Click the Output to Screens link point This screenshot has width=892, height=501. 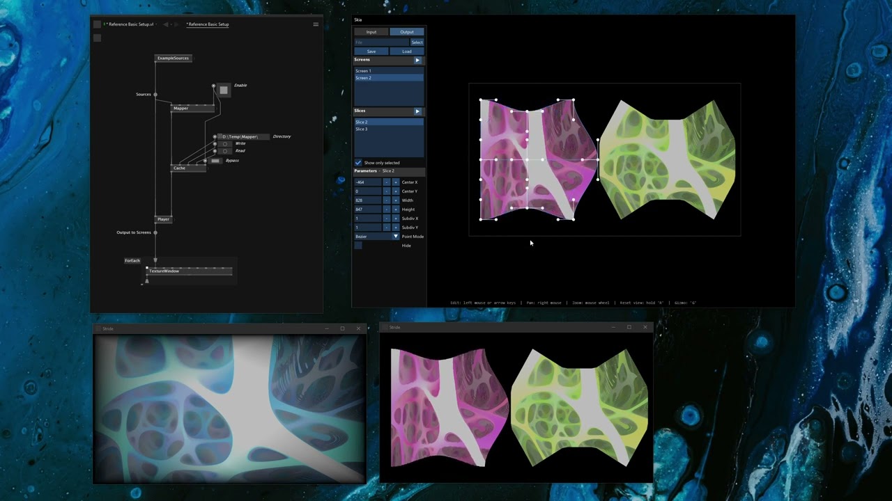[155, 232]
